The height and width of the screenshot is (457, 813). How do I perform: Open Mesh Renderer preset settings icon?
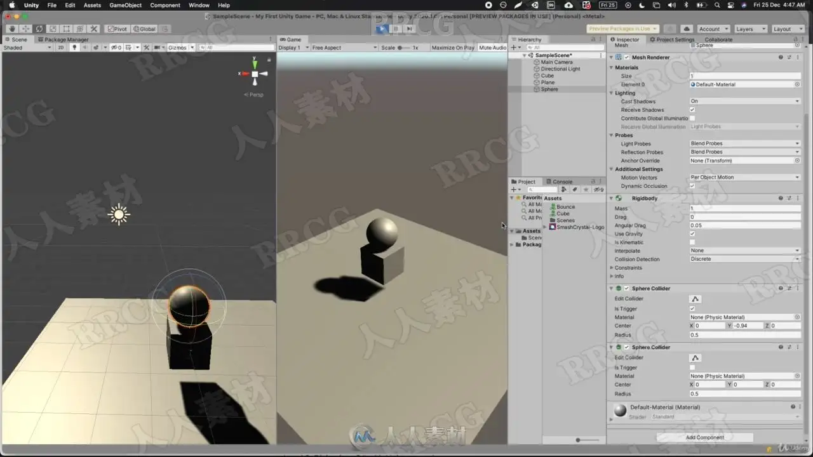click(x=789, y=57)
